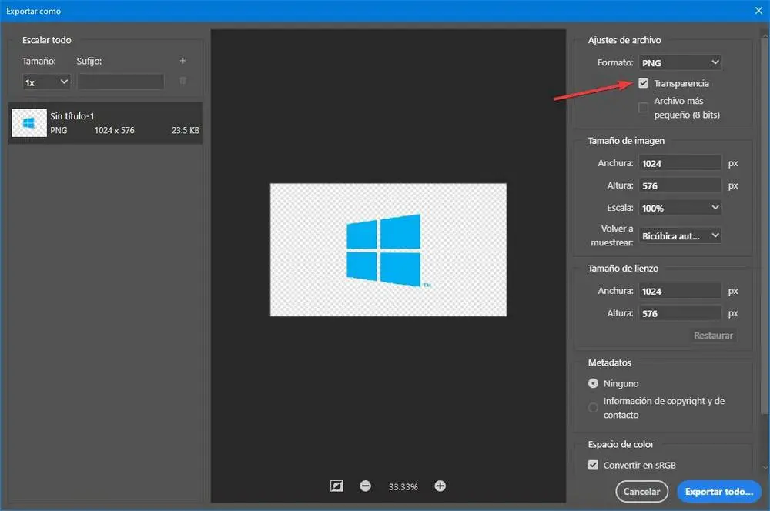Click the image size Altura field

click(x=680, y=185)
